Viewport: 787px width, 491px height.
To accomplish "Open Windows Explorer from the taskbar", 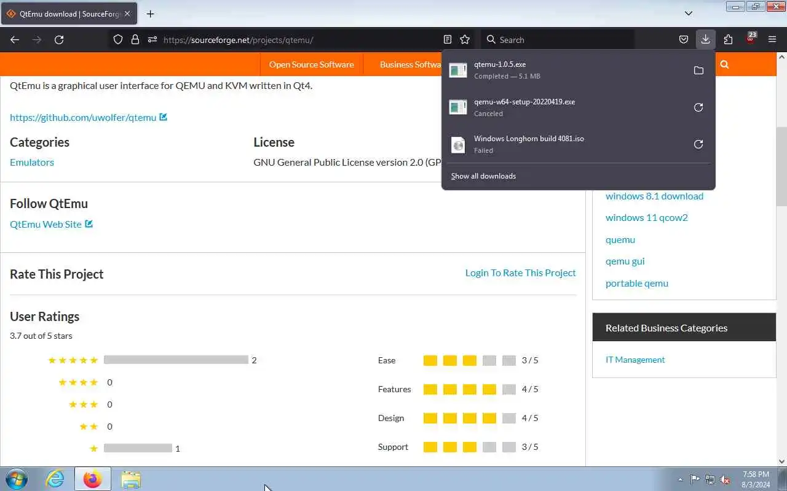I will pyautogui.click(x=130, y=479).
